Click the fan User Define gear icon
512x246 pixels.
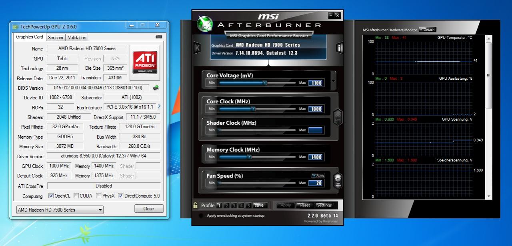(x=338, y=180)
